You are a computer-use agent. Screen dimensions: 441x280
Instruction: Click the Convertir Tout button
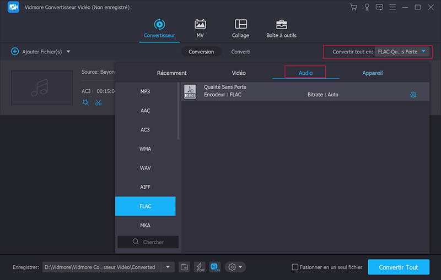click(x=399, y=267)
